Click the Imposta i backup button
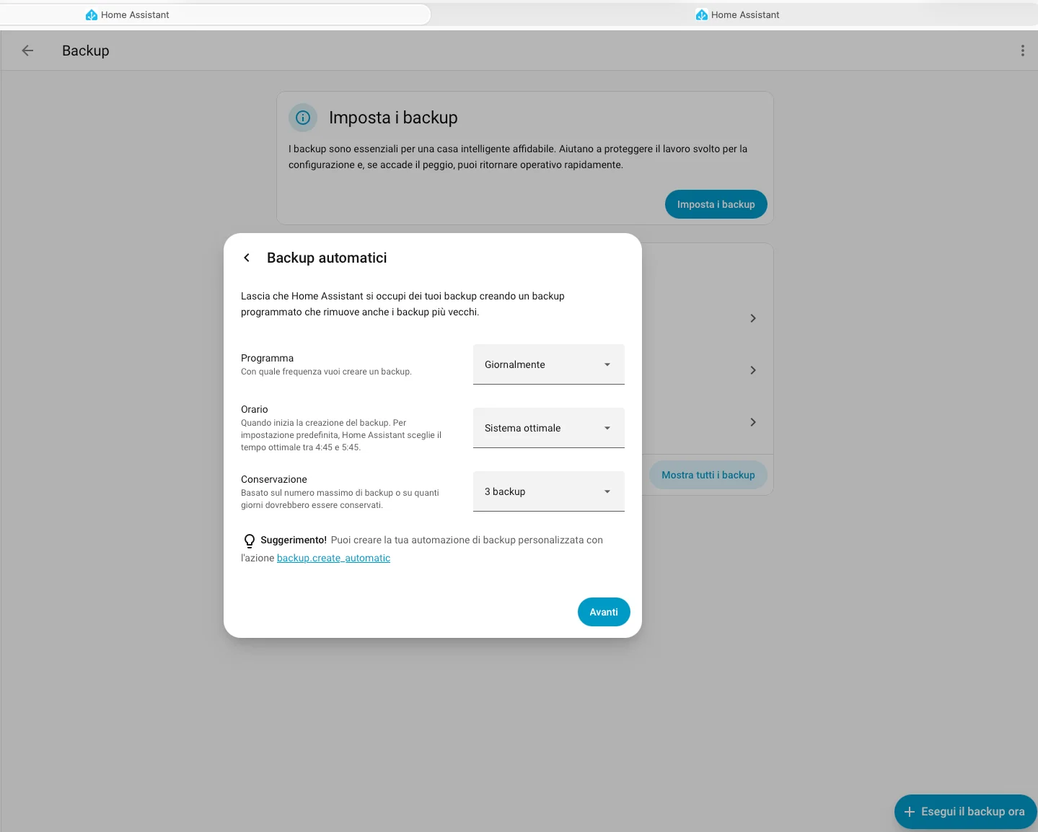The width and height of the screenshot is (1038, 832). click(x=716, y=204)
